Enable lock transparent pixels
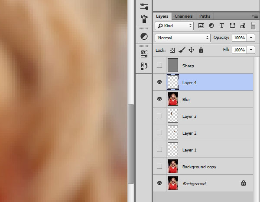This screenshot has height=202, width=260. coord(172,50)
